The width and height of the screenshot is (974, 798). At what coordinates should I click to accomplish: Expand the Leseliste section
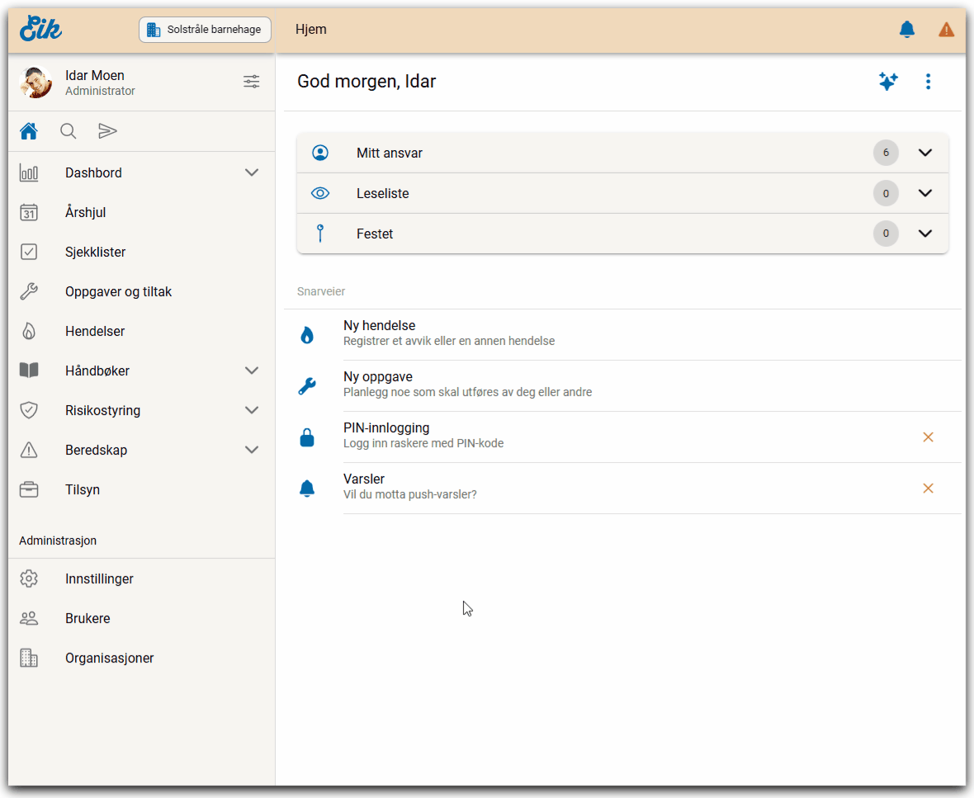924,193
